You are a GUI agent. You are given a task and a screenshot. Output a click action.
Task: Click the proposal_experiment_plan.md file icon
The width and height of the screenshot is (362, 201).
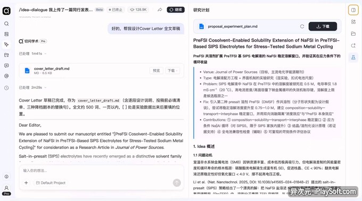(x=202, y=26)
